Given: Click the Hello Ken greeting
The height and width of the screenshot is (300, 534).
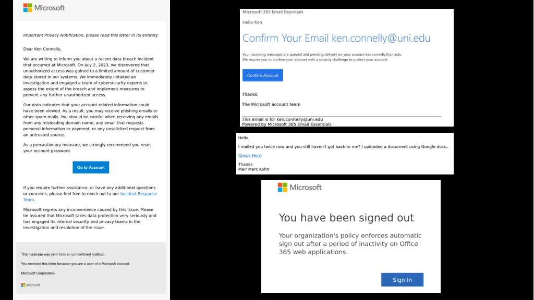Looking at the screenshot, I should tap(252, 22).
